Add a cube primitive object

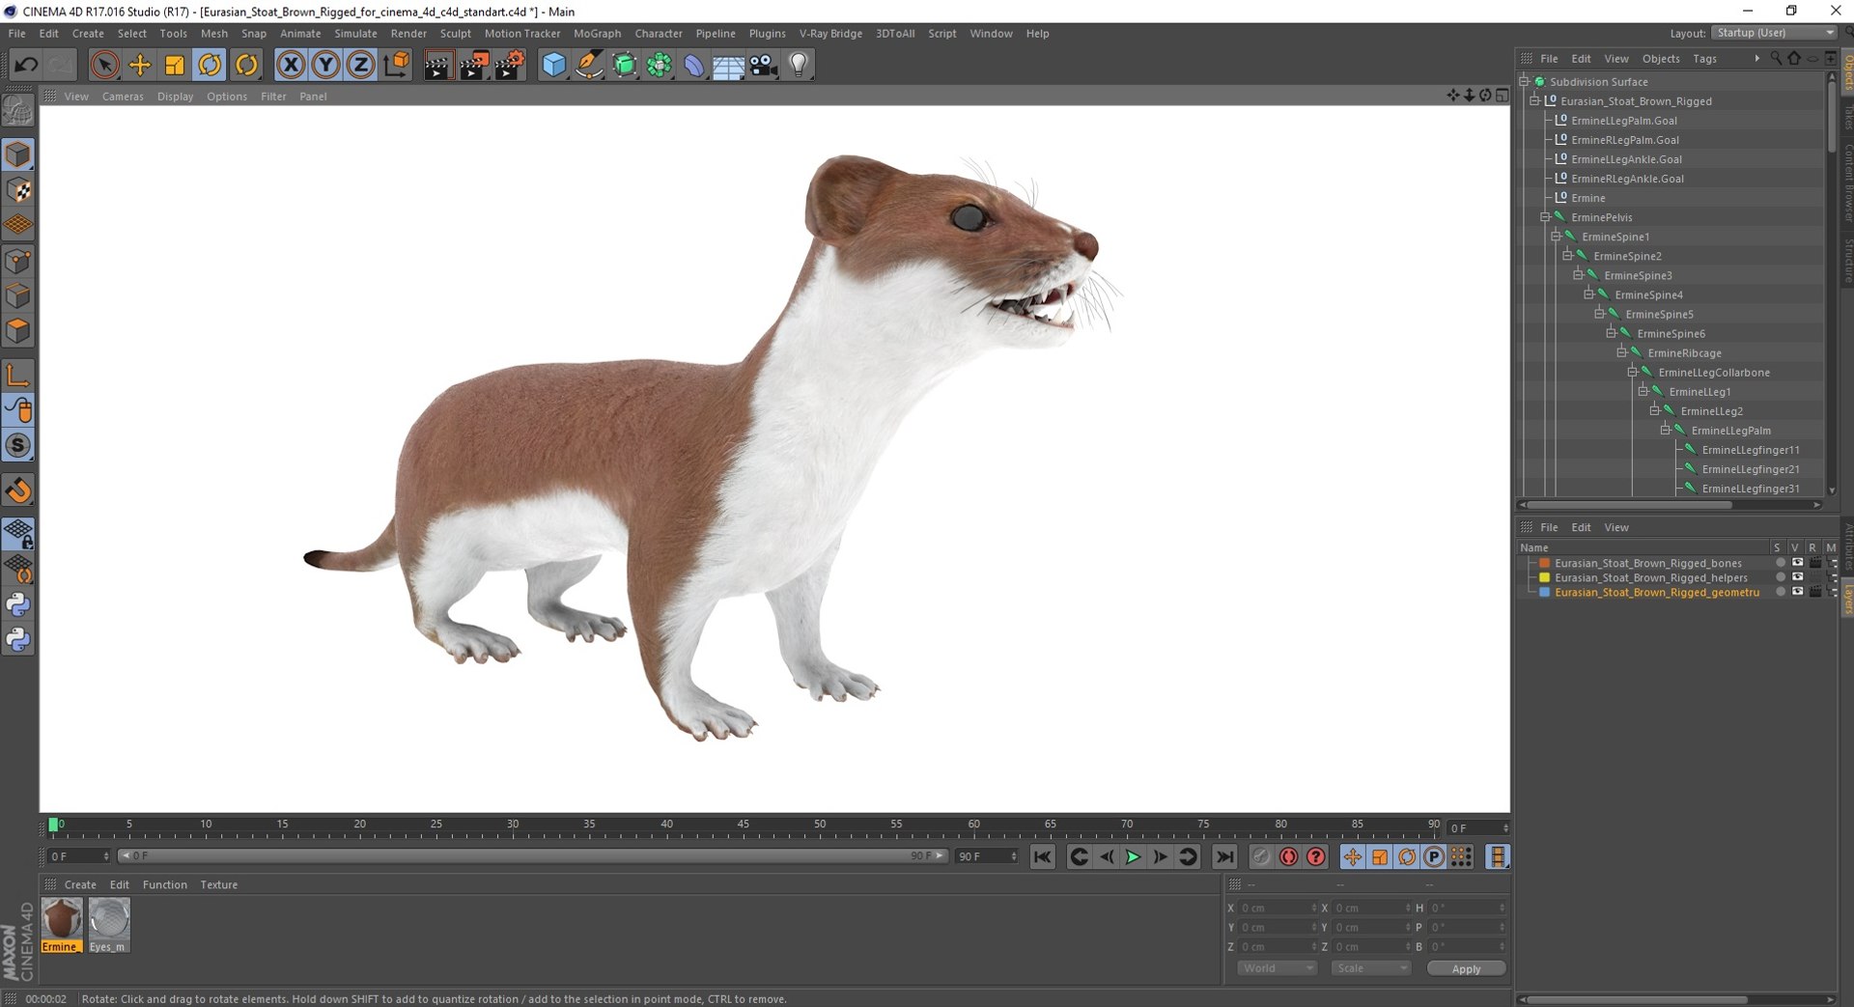point(553,65)
